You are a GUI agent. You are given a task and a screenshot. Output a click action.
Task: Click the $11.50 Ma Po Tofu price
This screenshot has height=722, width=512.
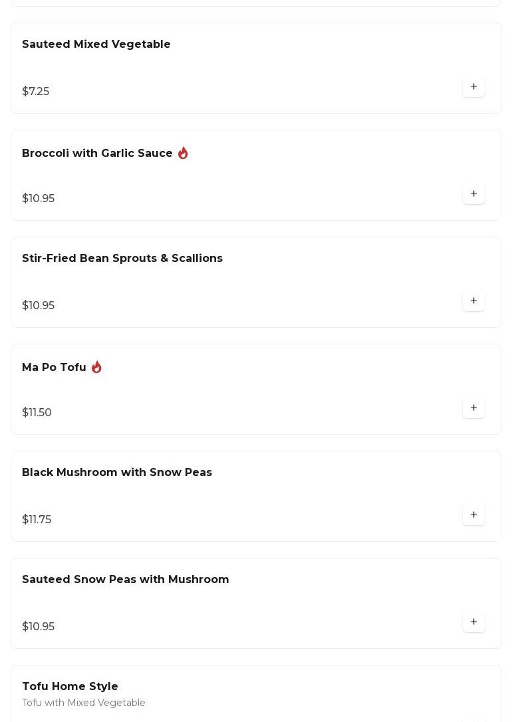pyautogui.click(x=37, y=413)
